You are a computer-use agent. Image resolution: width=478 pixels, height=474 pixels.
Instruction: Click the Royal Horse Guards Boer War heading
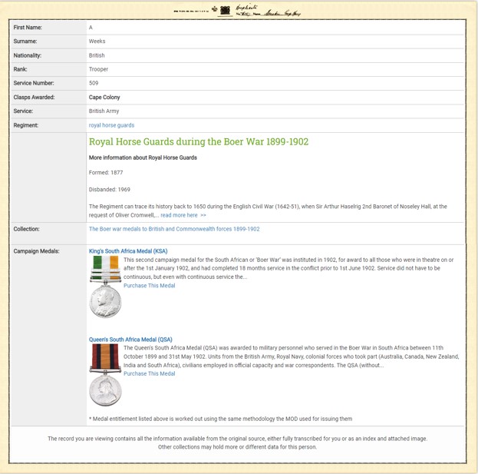click(x=199, y=141)
